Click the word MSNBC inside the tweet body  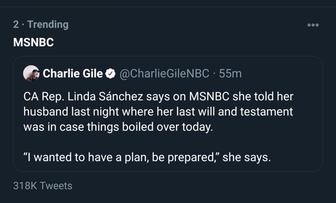tap(209, 96)
